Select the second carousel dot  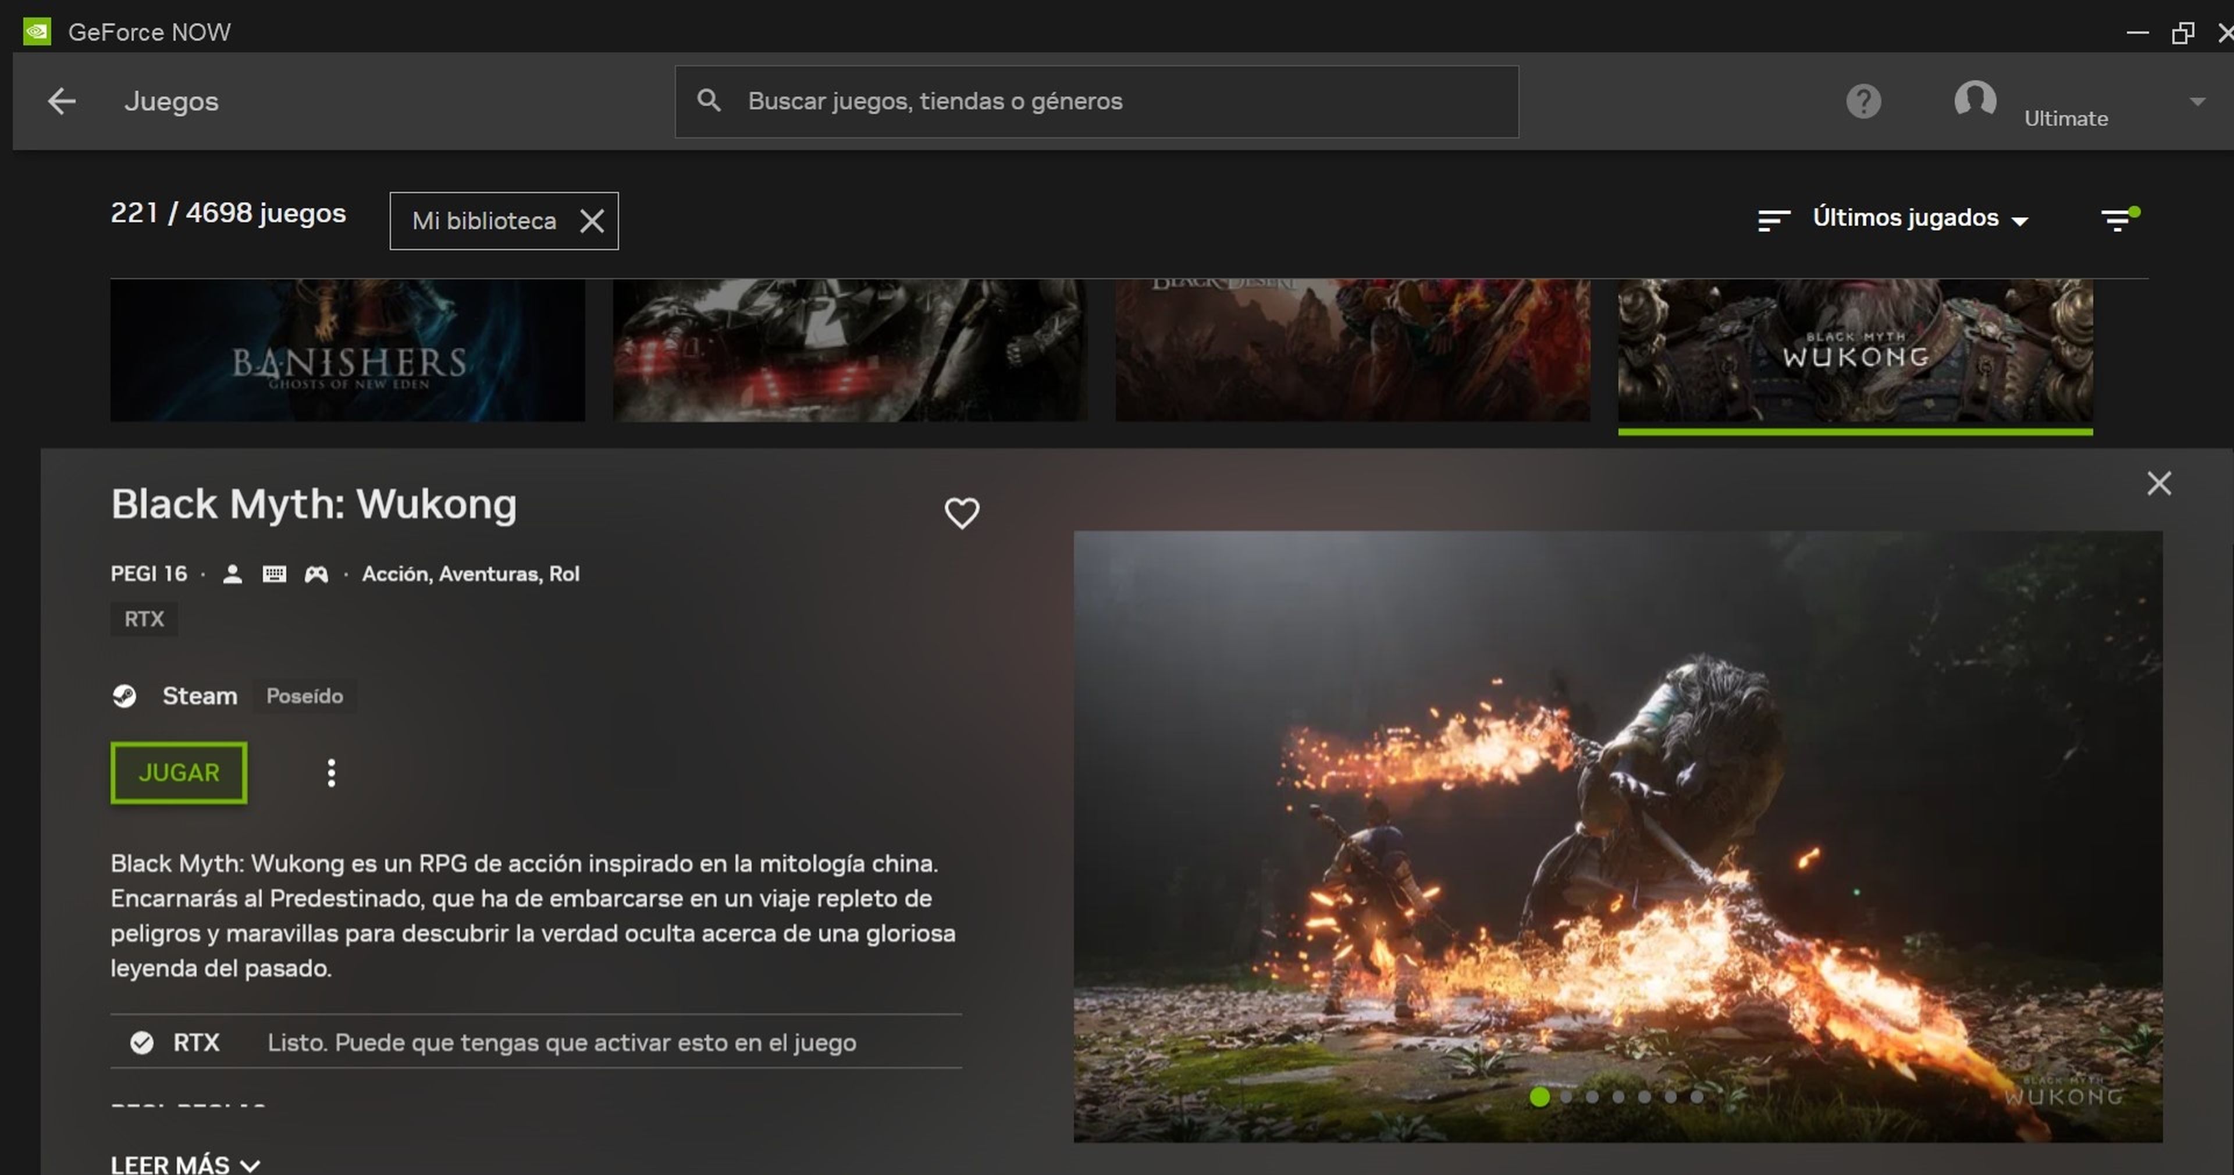(1566, 1097)
